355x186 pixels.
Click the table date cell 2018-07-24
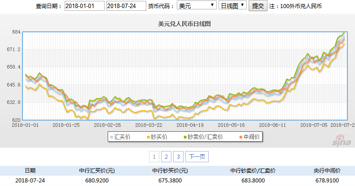click(30, 181)
